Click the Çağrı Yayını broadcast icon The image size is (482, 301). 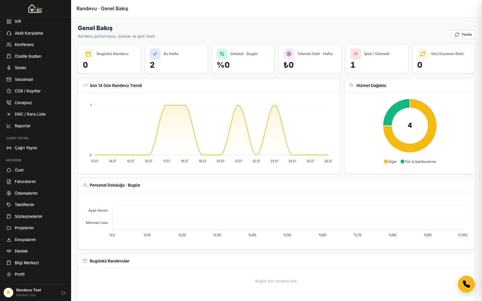pos(9,148)
